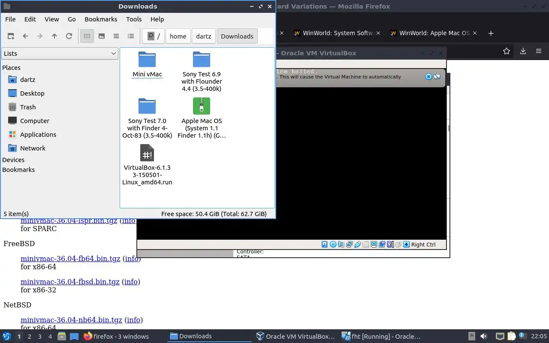The width and height of the screenshot is (549, 343).
Task: Dismiss the VirtualBox notification message
Action: click(x=428, y=77)
